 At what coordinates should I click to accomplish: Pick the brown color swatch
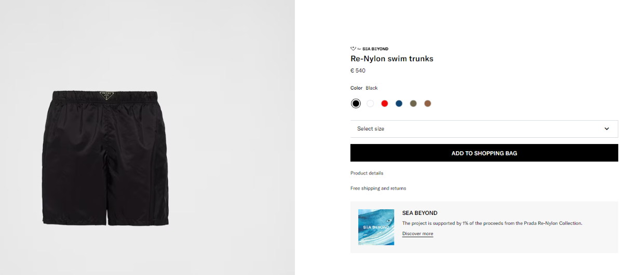click(428, 104)
